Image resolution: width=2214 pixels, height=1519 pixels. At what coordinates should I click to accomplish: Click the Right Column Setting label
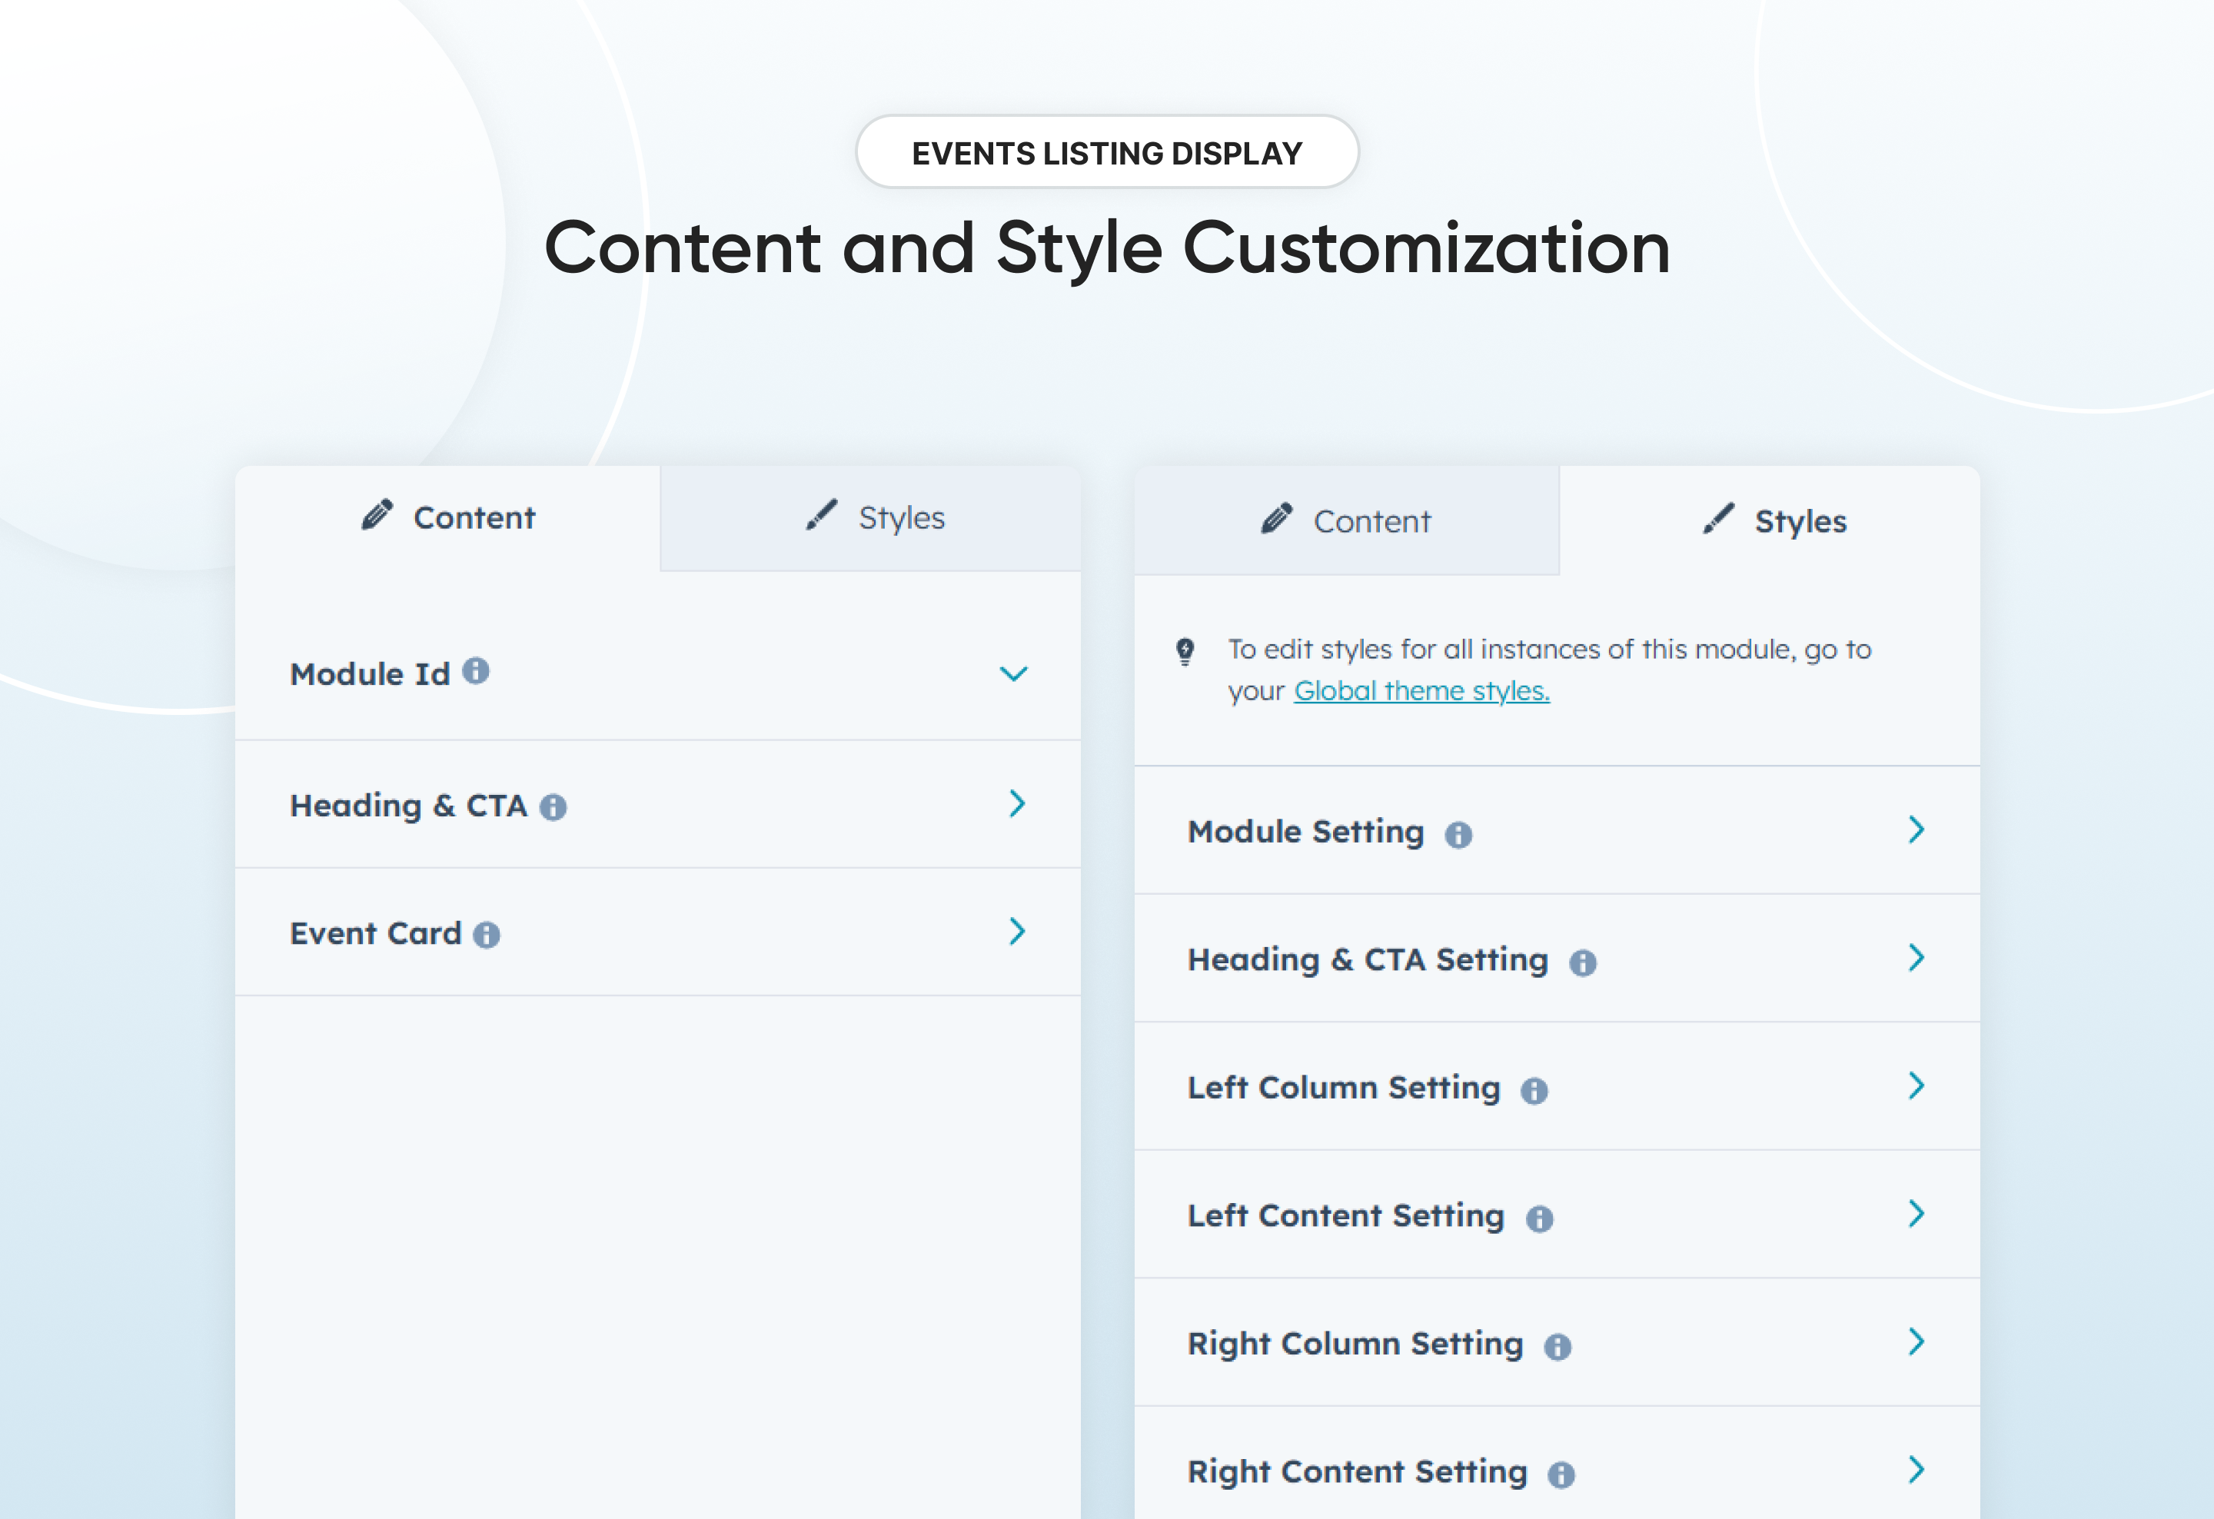pyautogui.click(x=1355, y=1344)
